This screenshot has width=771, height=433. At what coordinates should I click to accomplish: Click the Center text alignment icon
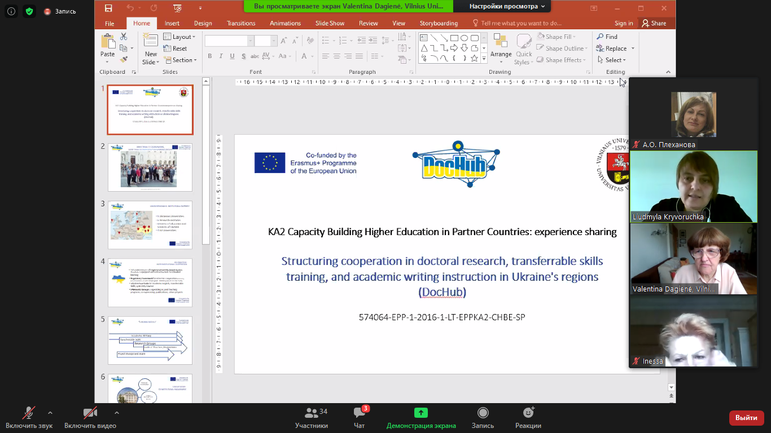pyautogui.click(x=336, y=56)
